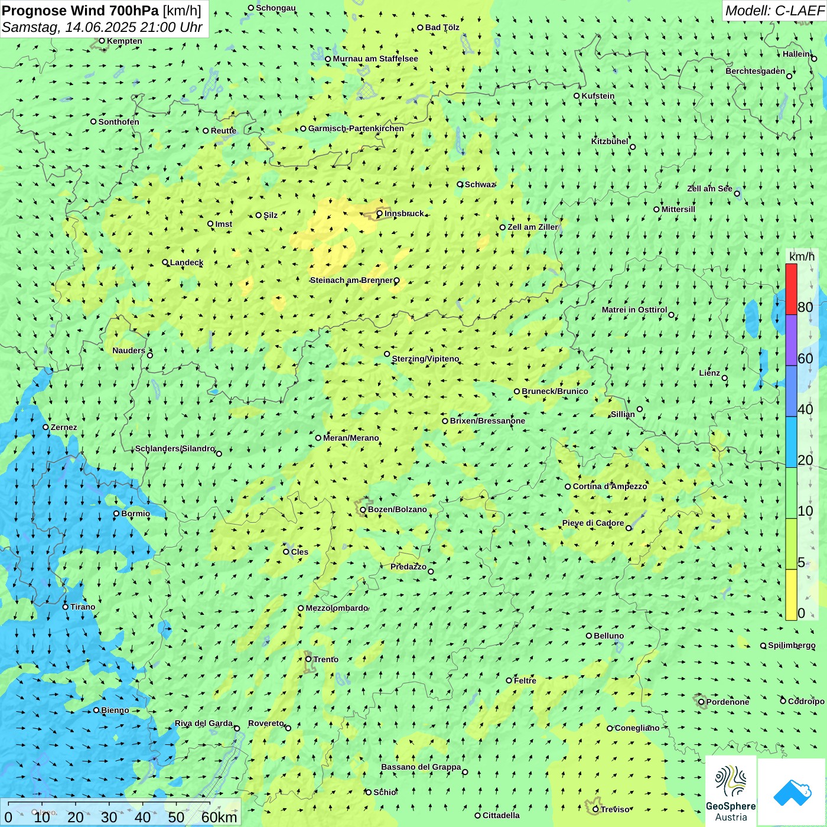Select the Innsbruck city label
The height and width of the screenshot is (827, 827).
404,213
